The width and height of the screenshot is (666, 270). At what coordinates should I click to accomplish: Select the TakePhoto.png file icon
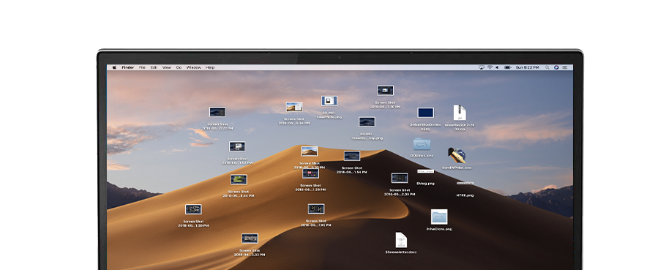point(329,101)
